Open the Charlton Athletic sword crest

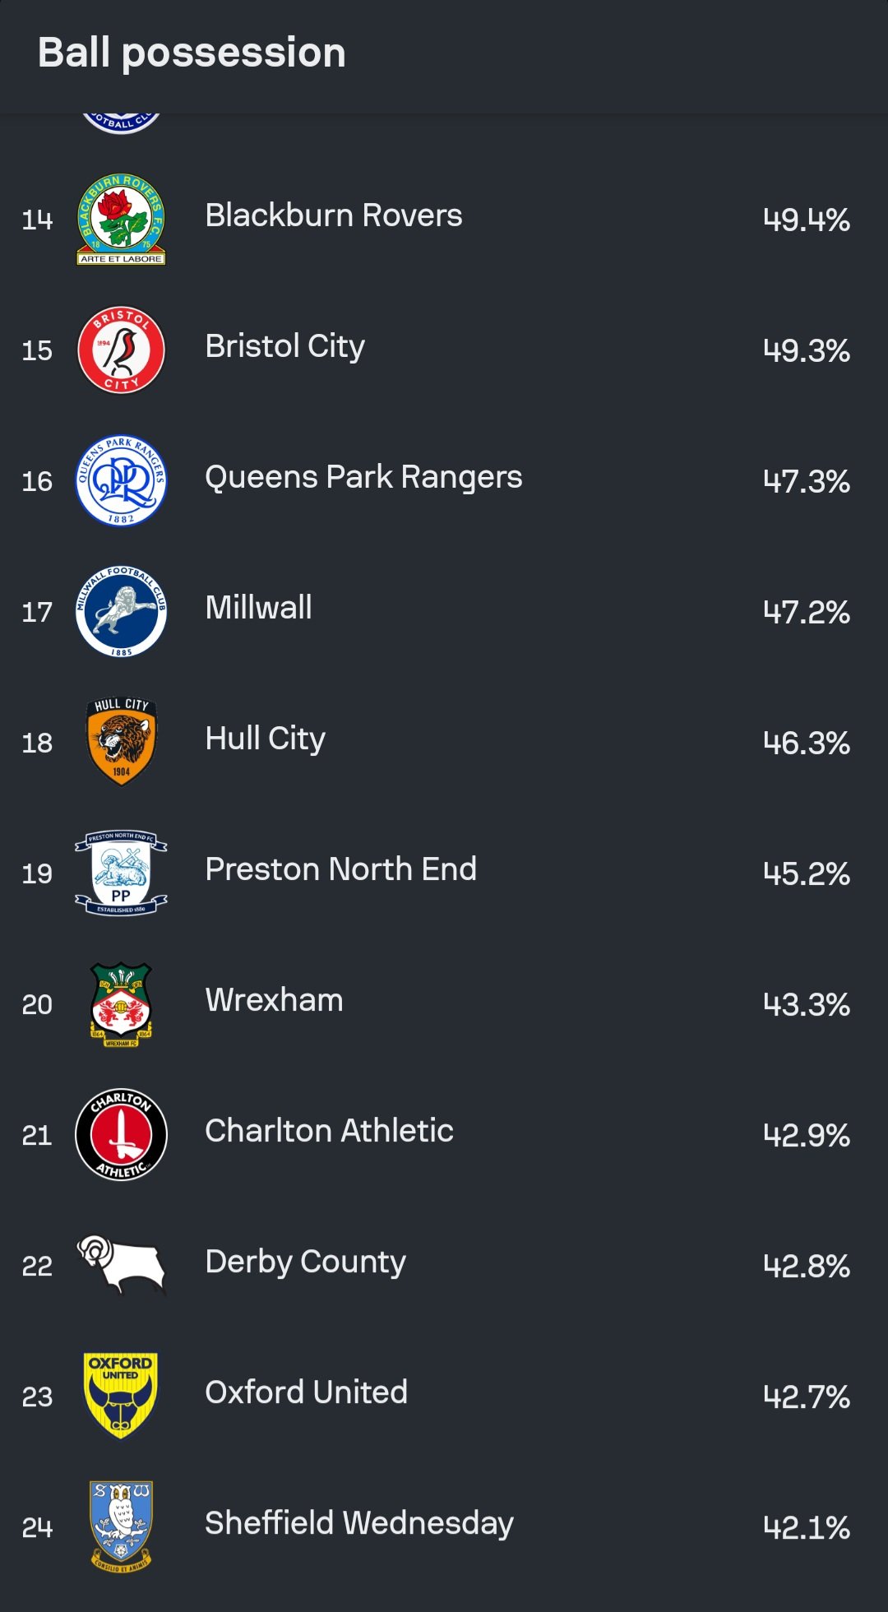coord(121,1134)
